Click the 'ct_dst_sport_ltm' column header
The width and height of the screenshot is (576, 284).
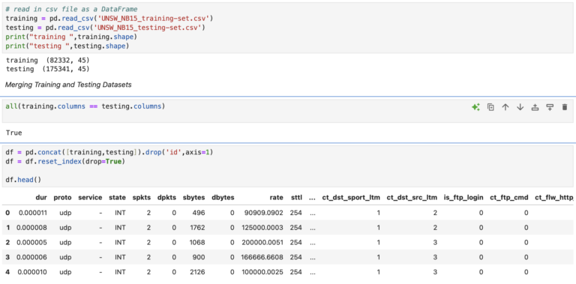point(351,197)
